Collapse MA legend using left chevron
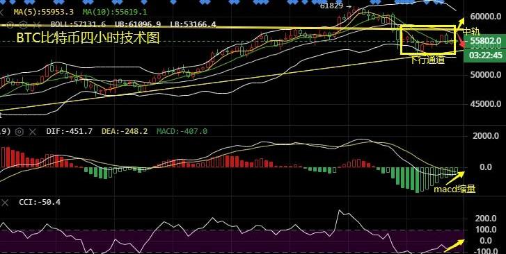The image size is (506, 254). point(1,12)
